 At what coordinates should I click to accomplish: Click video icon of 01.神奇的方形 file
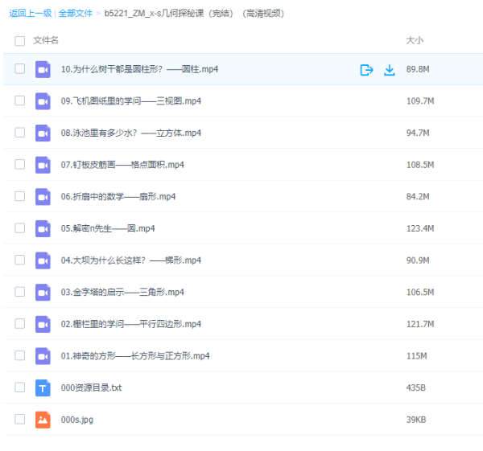pos(43,356)
